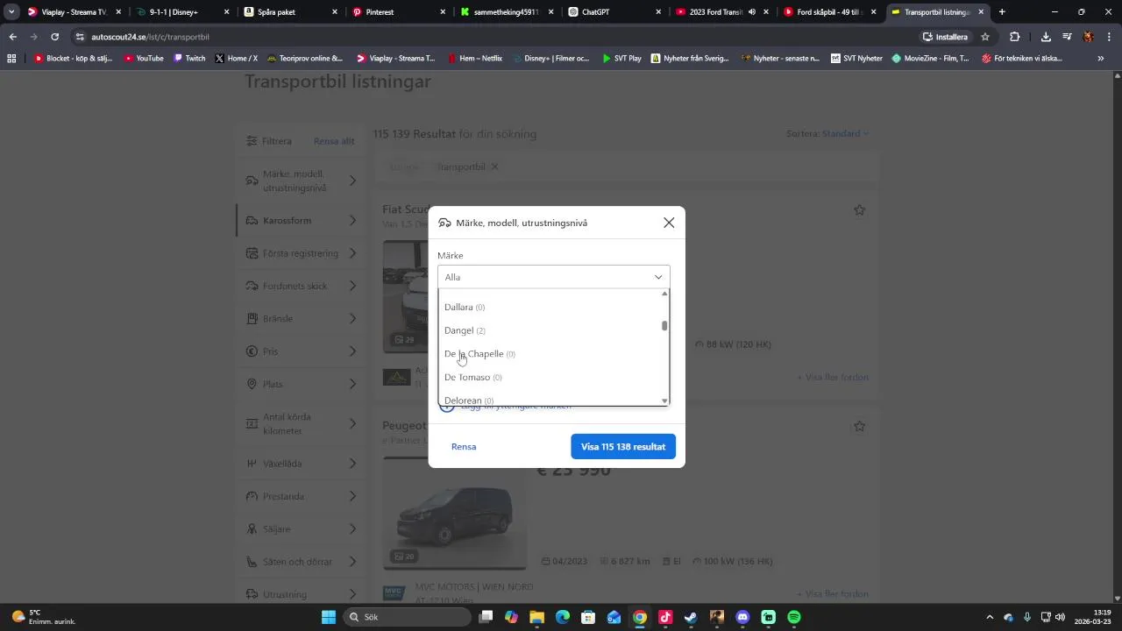
Task: Open the Windows Start menu
Action: (329, 617)
